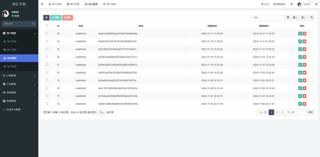Select the checkbox for row id 19
The height and width of the screenshot is (157, 320).
[47, 80]
